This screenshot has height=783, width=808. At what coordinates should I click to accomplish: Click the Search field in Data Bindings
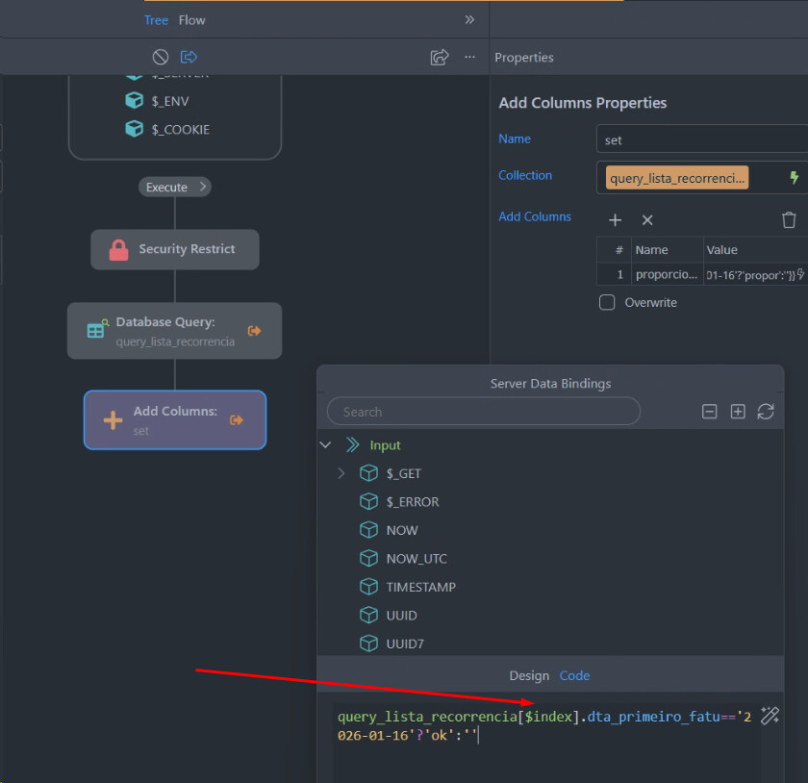(x=483, y=412)
